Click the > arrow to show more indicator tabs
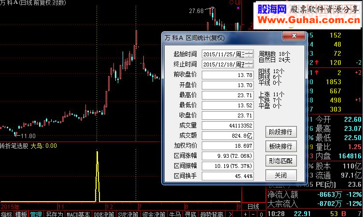The height and width of the screenshot is (217, 363). (230, 214)
